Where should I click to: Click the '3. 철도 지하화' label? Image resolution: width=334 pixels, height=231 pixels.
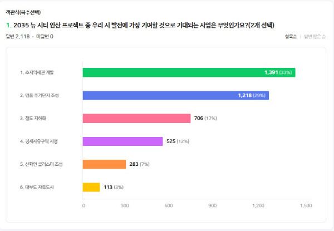[x=34, y=118]
